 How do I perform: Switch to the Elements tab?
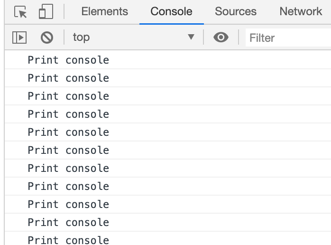pyautogui.click(x=105, y=11)
